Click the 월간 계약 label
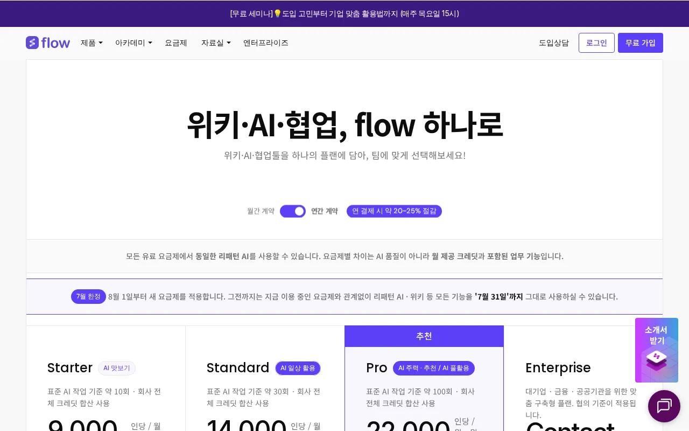The height and width of the screenshot is (431, 689). [261, 211]
